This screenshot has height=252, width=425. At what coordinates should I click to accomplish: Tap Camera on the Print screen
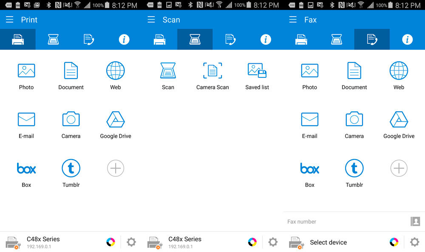pyautogui.click(x=71, y=125)
